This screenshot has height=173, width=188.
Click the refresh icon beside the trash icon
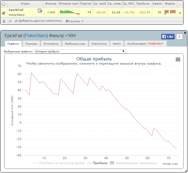pos(10,21)
